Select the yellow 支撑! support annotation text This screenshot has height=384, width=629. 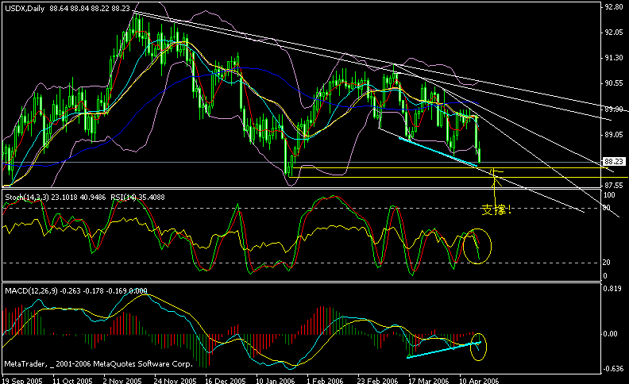(x=496, y=209)
